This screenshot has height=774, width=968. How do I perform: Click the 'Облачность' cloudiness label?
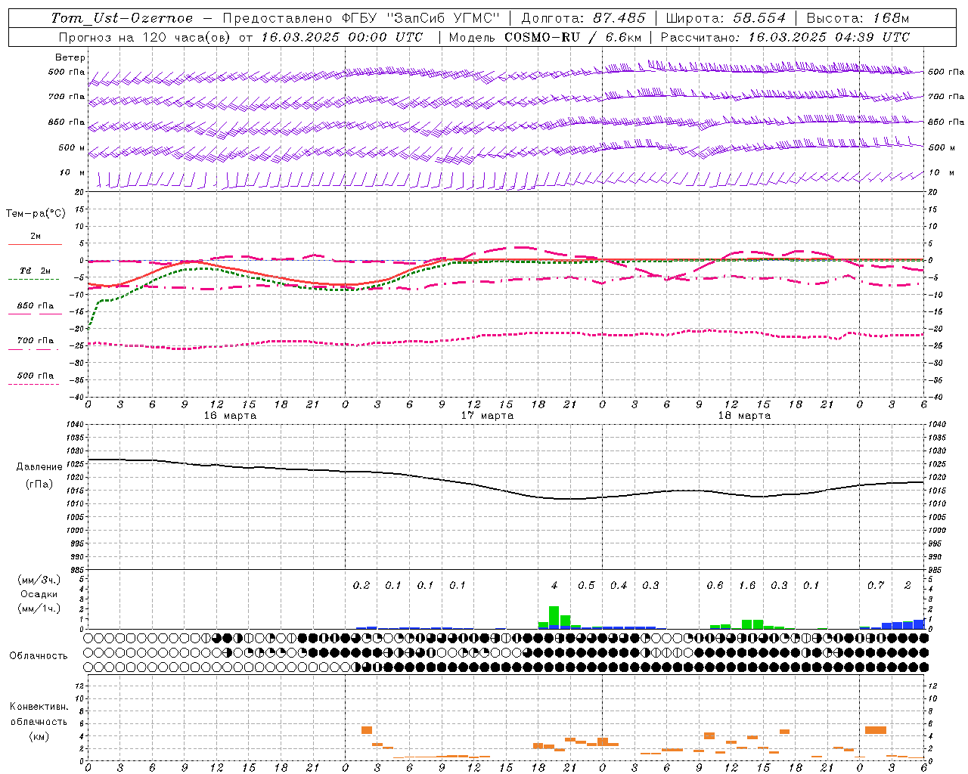[39, 656]
